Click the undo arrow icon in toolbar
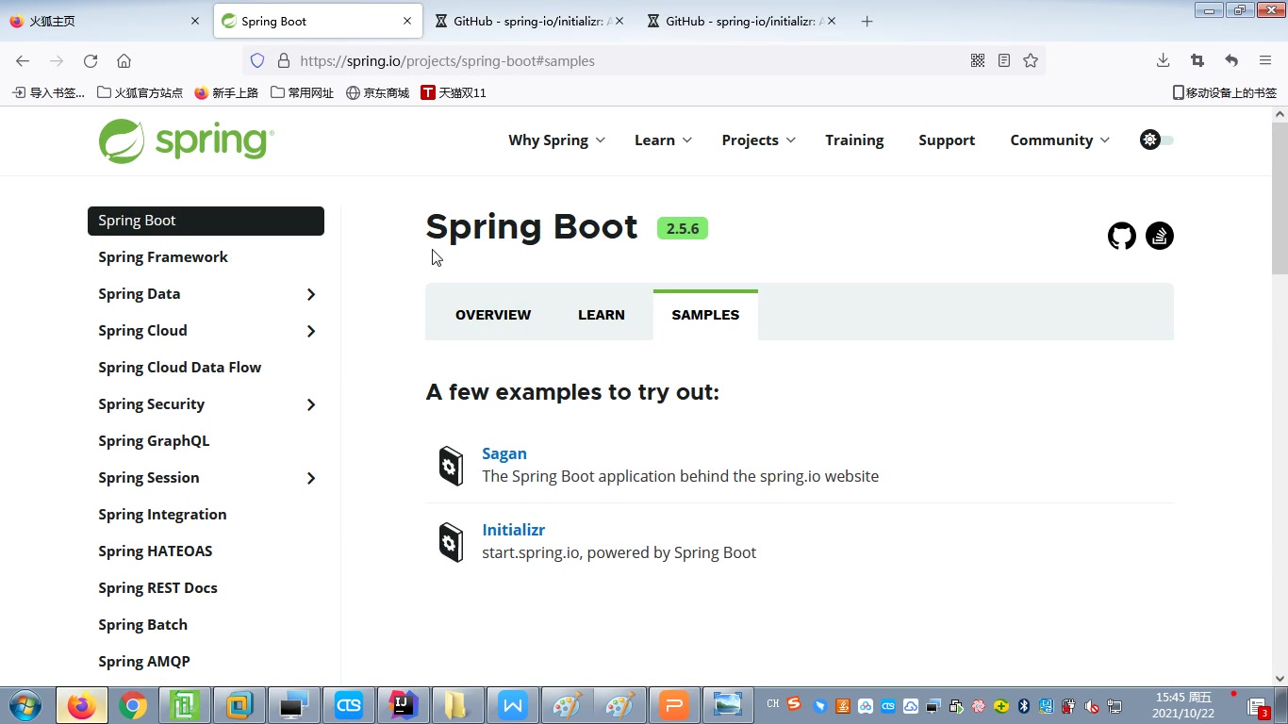Image resolution: width=1288 pixels, height=724 pixels. [1231, 61]
